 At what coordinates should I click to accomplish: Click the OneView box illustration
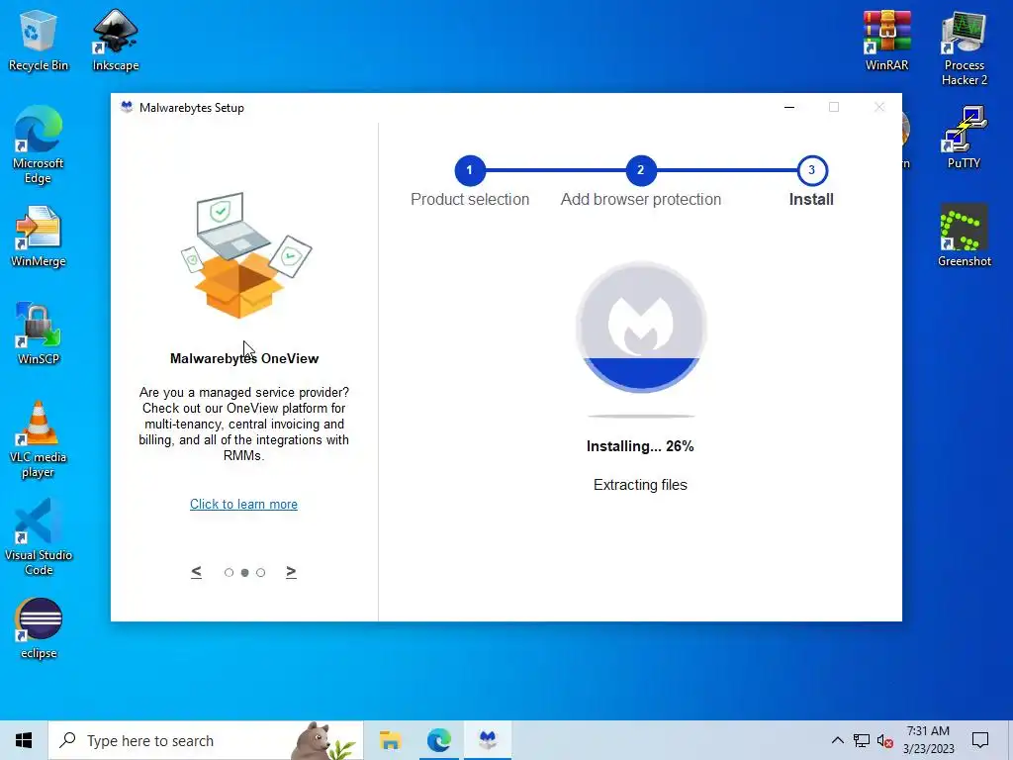[x=245, y=255]
